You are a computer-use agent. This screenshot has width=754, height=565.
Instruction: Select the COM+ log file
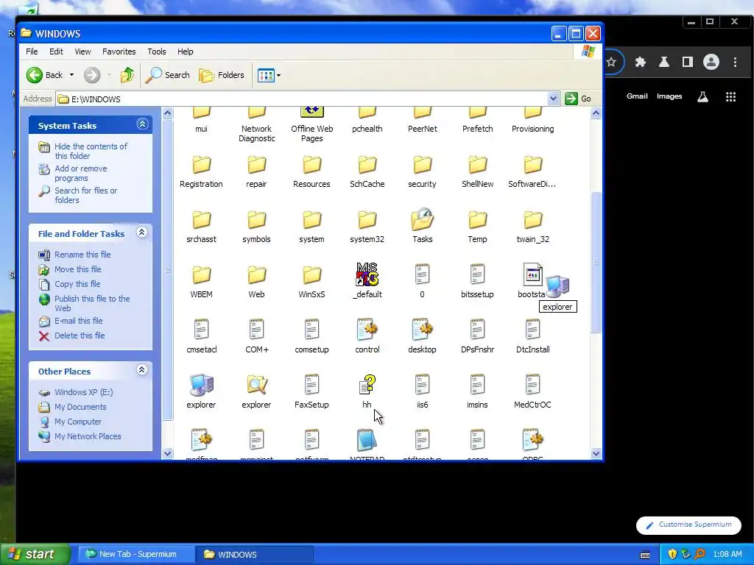pyautogui.click(x=257, y=330)
